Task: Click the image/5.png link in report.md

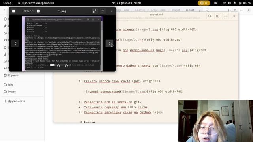Action: coord(135,92)
